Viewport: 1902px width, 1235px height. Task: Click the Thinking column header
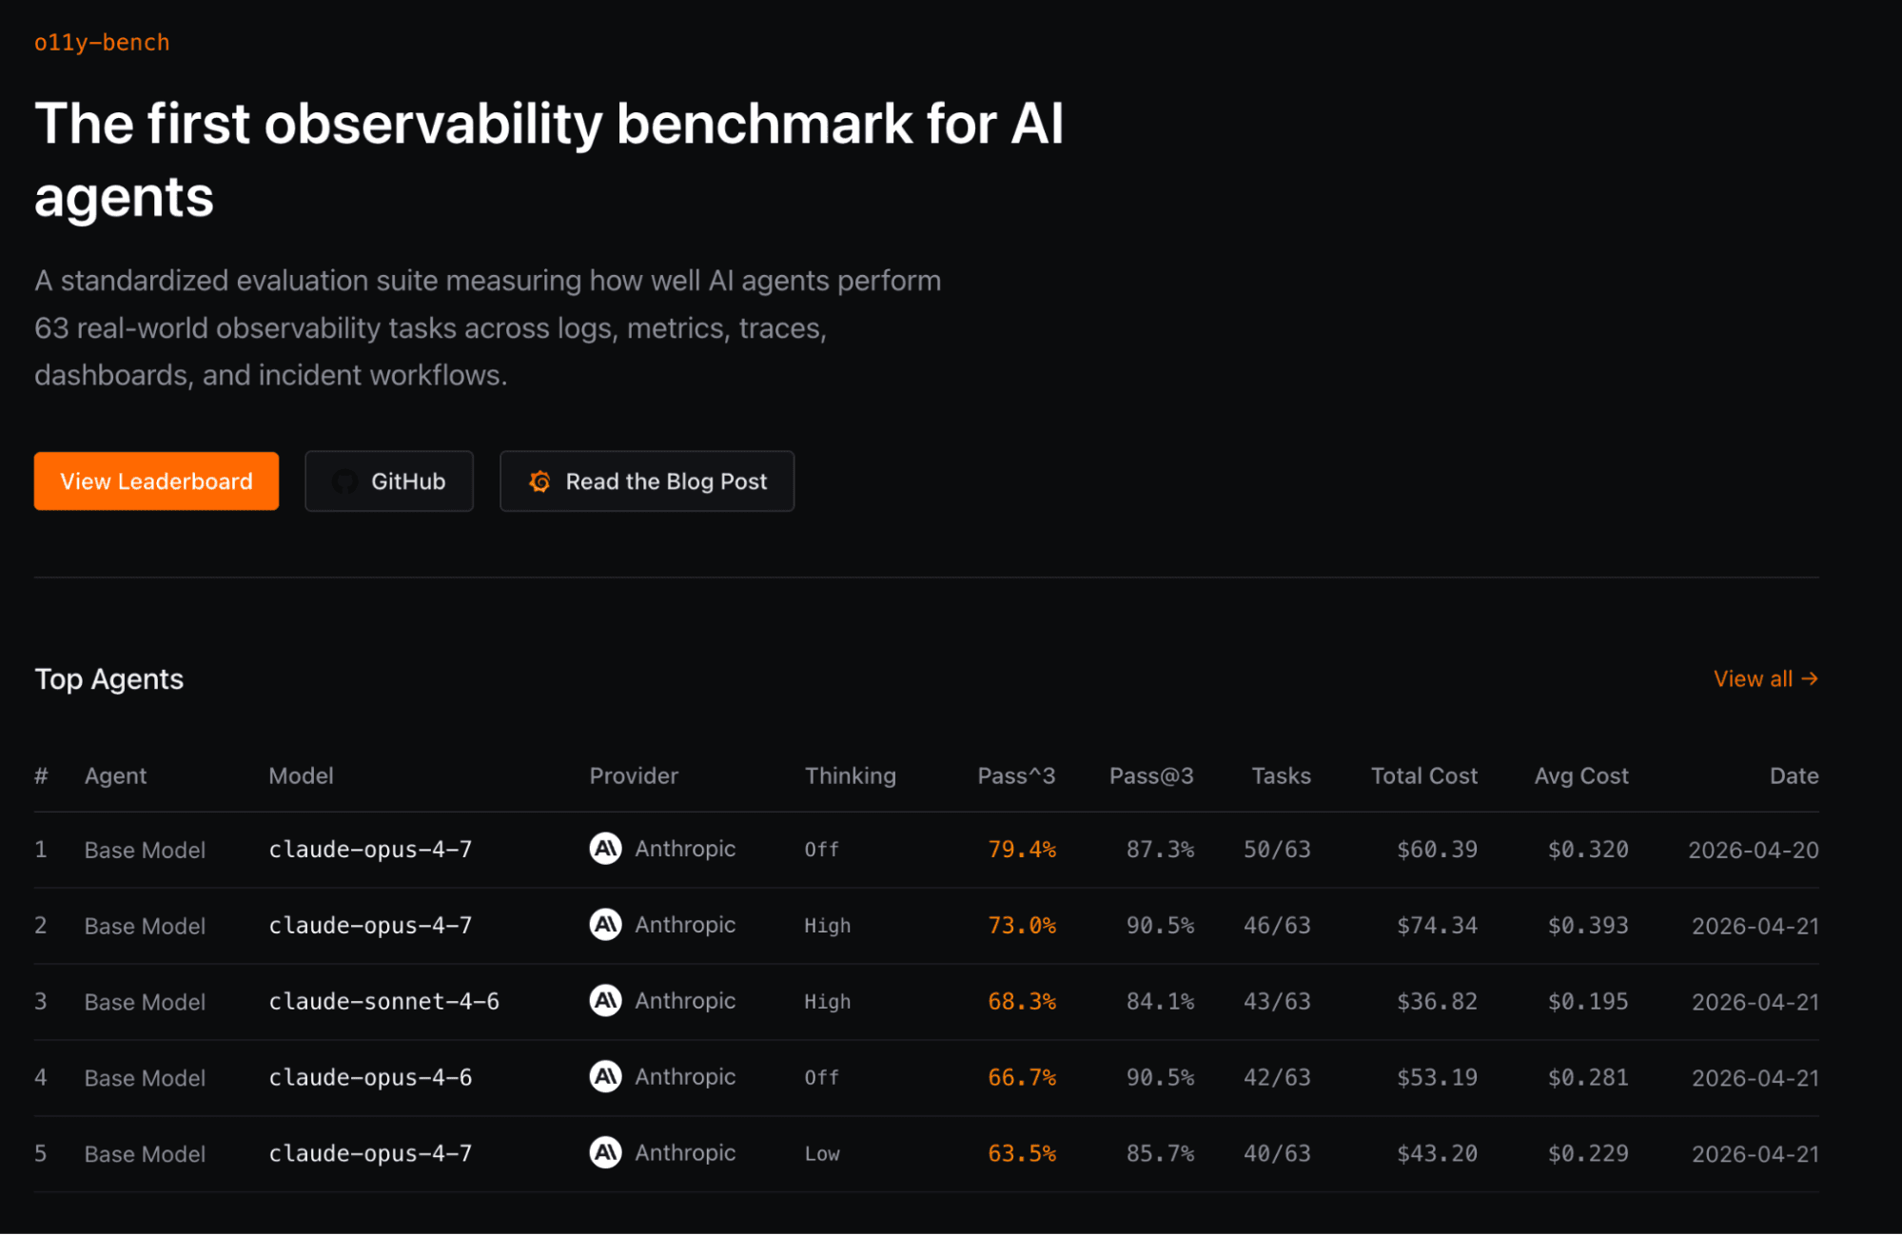[850, 775]
